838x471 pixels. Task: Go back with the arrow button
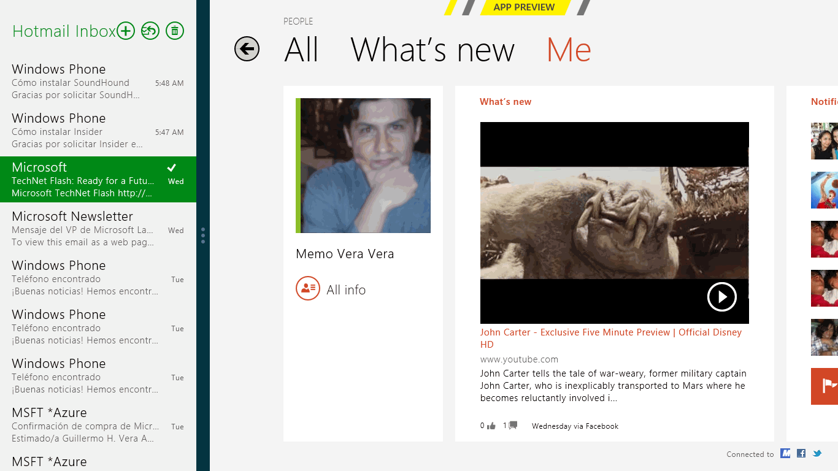click(x=247, y=49)
